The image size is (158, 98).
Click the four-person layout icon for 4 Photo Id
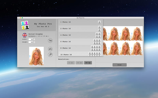pos(98,35)
